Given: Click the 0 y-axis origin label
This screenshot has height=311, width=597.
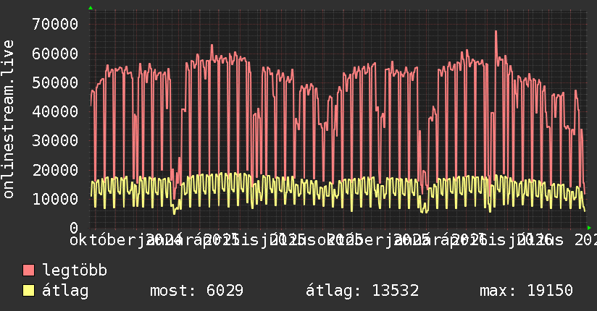Looking at the screenshot, I should coord(74,228).
